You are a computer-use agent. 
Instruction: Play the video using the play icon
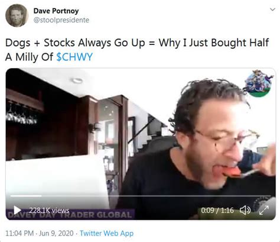point(17,210)
